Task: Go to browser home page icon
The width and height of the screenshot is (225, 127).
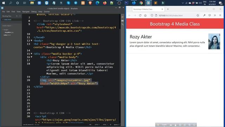Action: (x=145, y=16)
